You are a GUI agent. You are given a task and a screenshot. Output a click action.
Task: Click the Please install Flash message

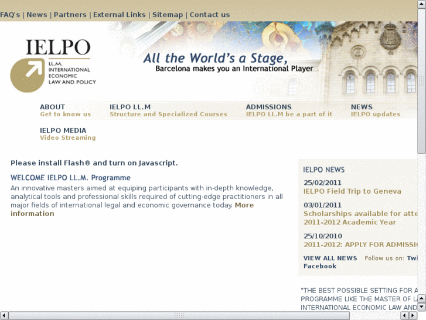[94, 163]
